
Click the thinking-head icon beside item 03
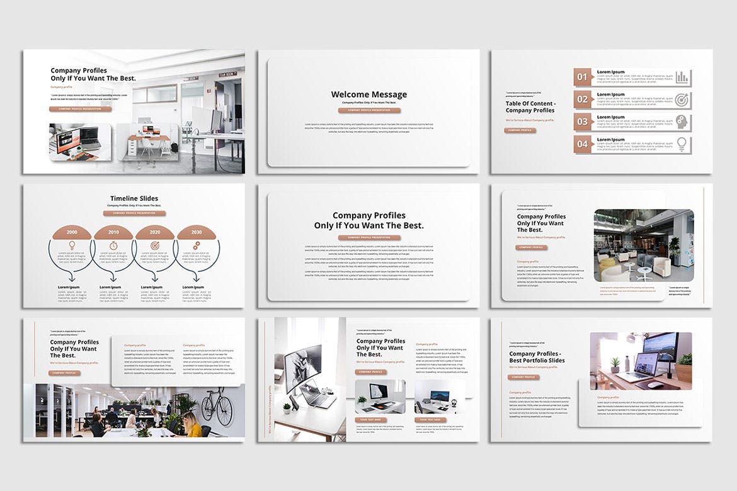tap(682, 123)
